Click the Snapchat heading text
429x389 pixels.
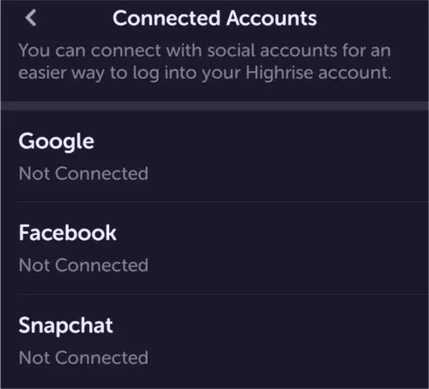pos(66,326)
